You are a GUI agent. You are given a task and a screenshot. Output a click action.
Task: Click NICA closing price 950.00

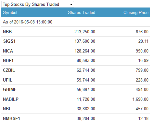tap(142, 51)
